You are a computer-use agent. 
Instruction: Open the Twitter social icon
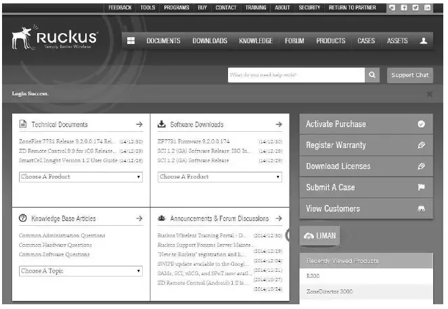tap(416, 7)
